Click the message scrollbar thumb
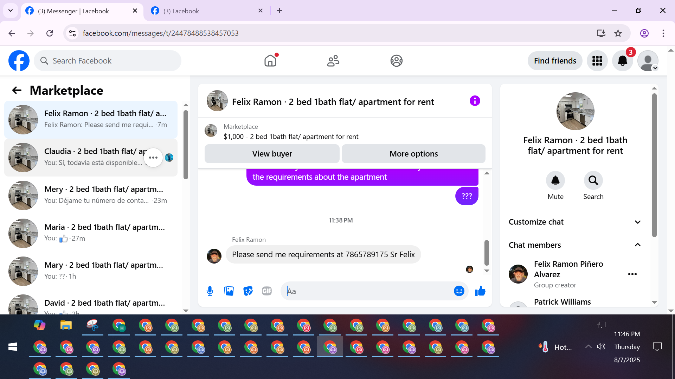Screen dimensions: 675x379 tap(487, 253)
